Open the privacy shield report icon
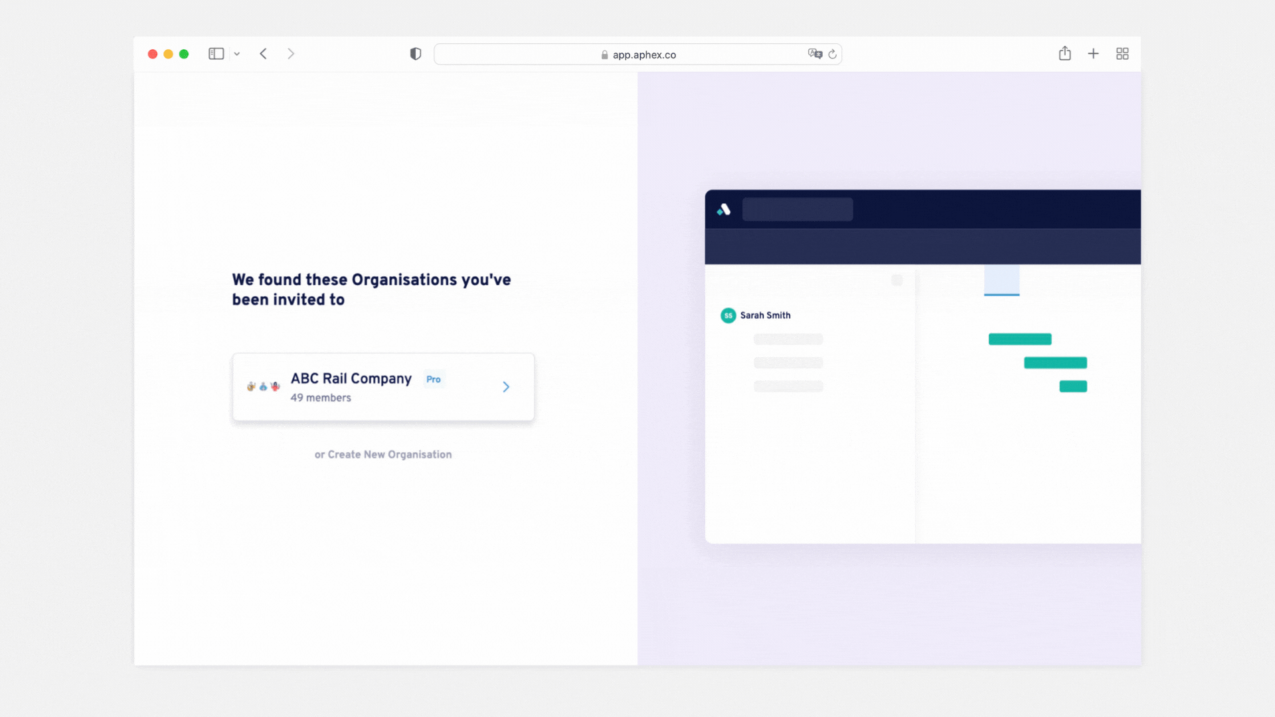Viewport: 1275px width, 717px height. click(416, 54)
